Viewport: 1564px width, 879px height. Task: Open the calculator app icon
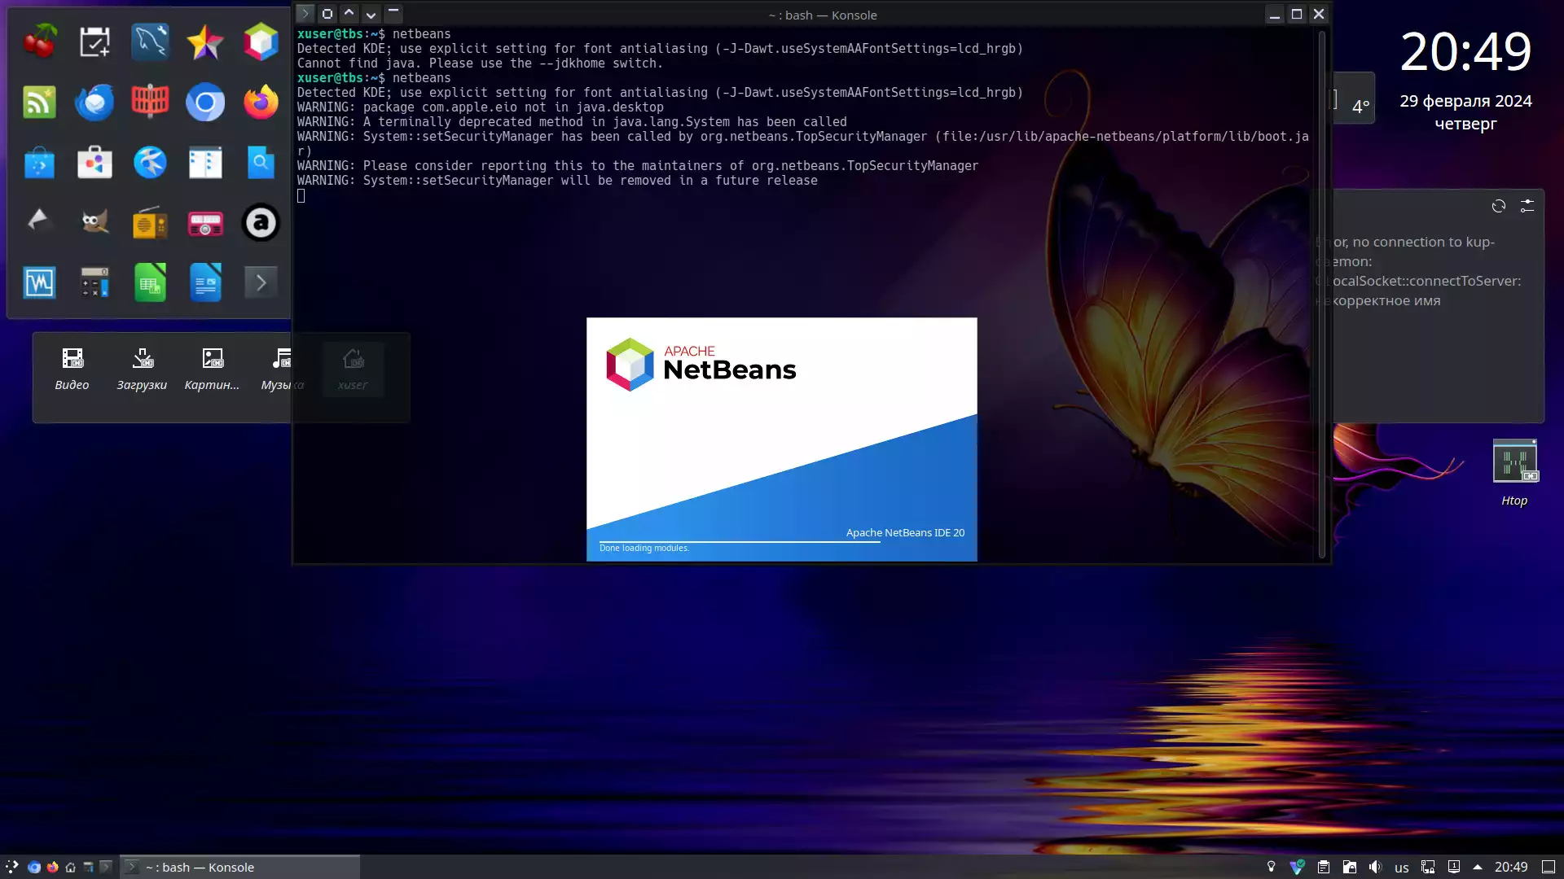[94, 282]
